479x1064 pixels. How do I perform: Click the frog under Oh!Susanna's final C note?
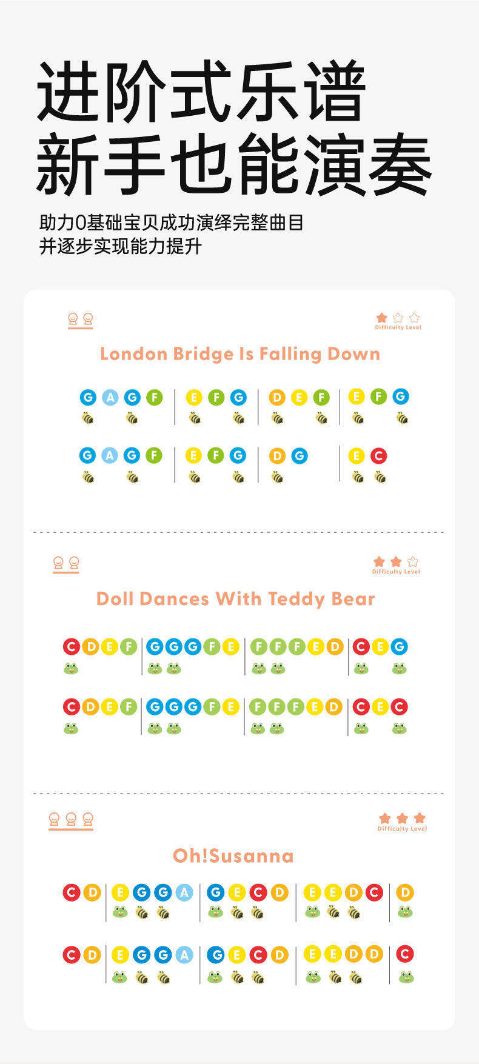(x=406, y=977)
